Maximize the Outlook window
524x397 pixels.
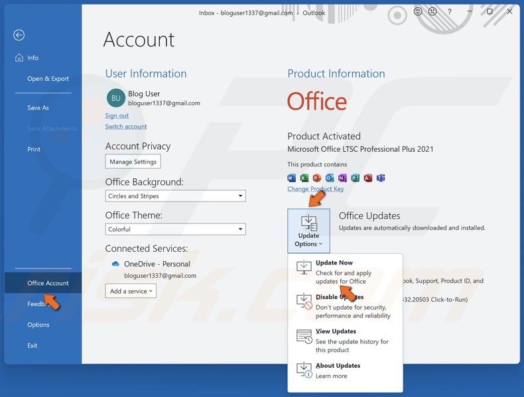[x=490, y=11]
